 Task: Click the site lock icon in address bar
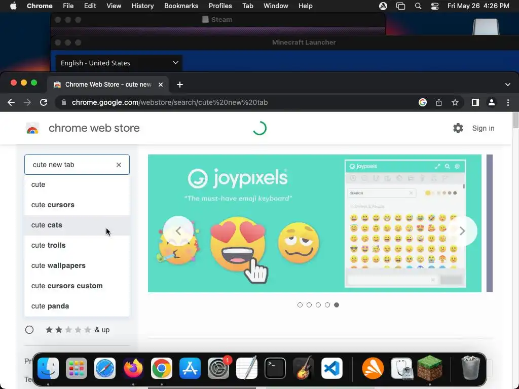(64, 102)
